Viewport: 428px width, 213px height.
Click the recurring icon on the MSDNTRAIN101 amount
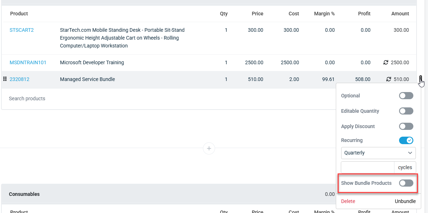point(386,62)
